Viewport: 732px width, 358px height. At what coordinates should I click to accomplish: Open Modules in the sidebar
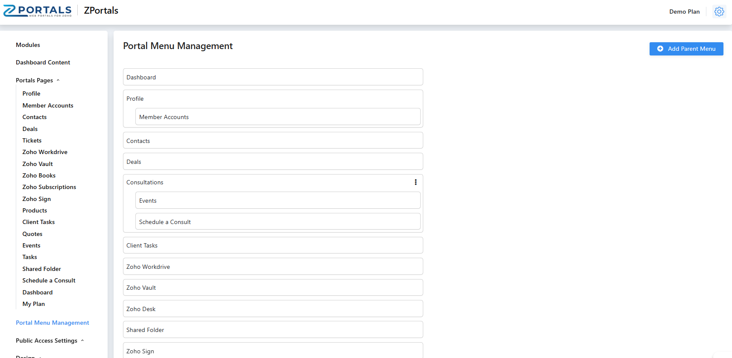(28, 45)
